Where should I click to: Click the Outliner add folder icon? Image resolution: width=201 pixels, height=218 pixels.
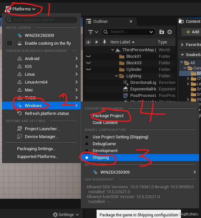(162, 32)
